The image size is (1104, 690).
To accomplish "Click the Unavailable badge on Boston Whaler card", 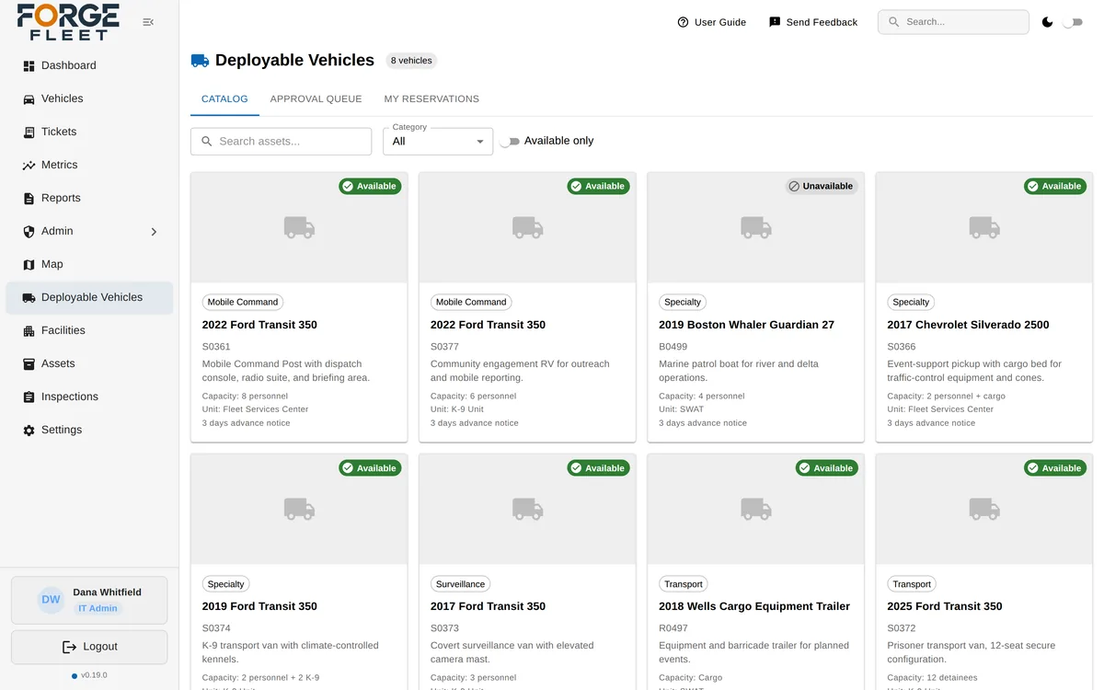I will tap(822, 186).
